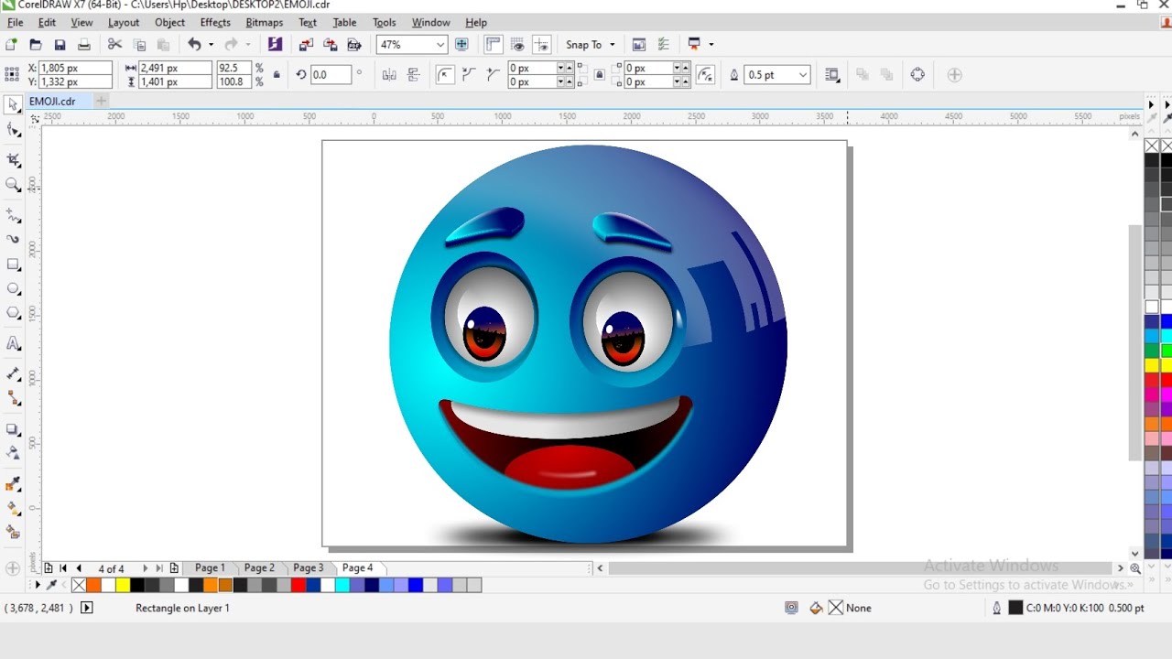Open the Tools menu
The image size is (1172, 659).
385,22
